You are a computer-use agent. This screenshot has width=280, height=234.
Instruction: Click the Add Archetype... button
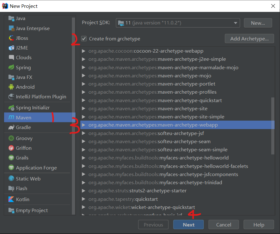[249, 39]
